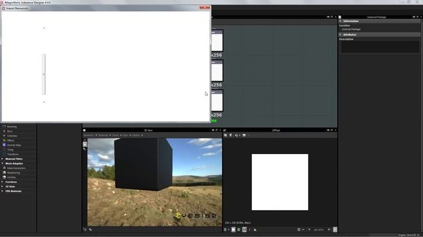Viewport: 423px width, 237px height.
Task: Expand the Functions category
Action: point(3,182)
